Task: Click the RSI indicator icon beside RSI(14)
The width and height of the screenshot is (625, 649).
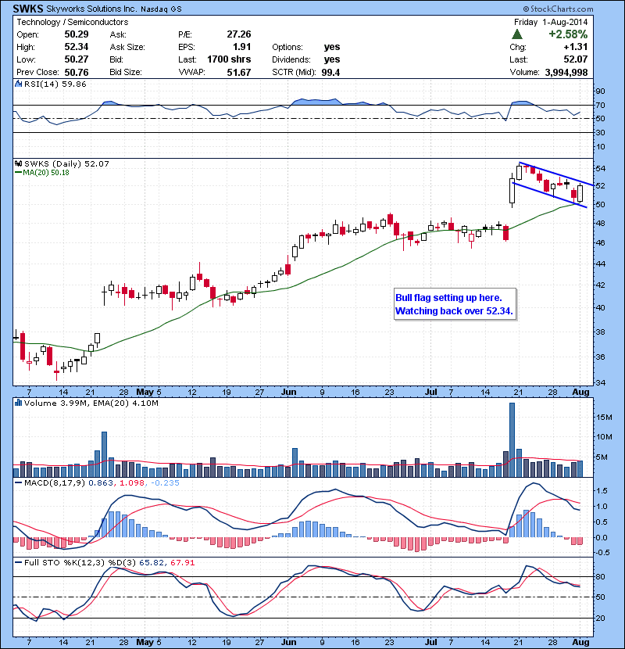Action: pos(18,84)
